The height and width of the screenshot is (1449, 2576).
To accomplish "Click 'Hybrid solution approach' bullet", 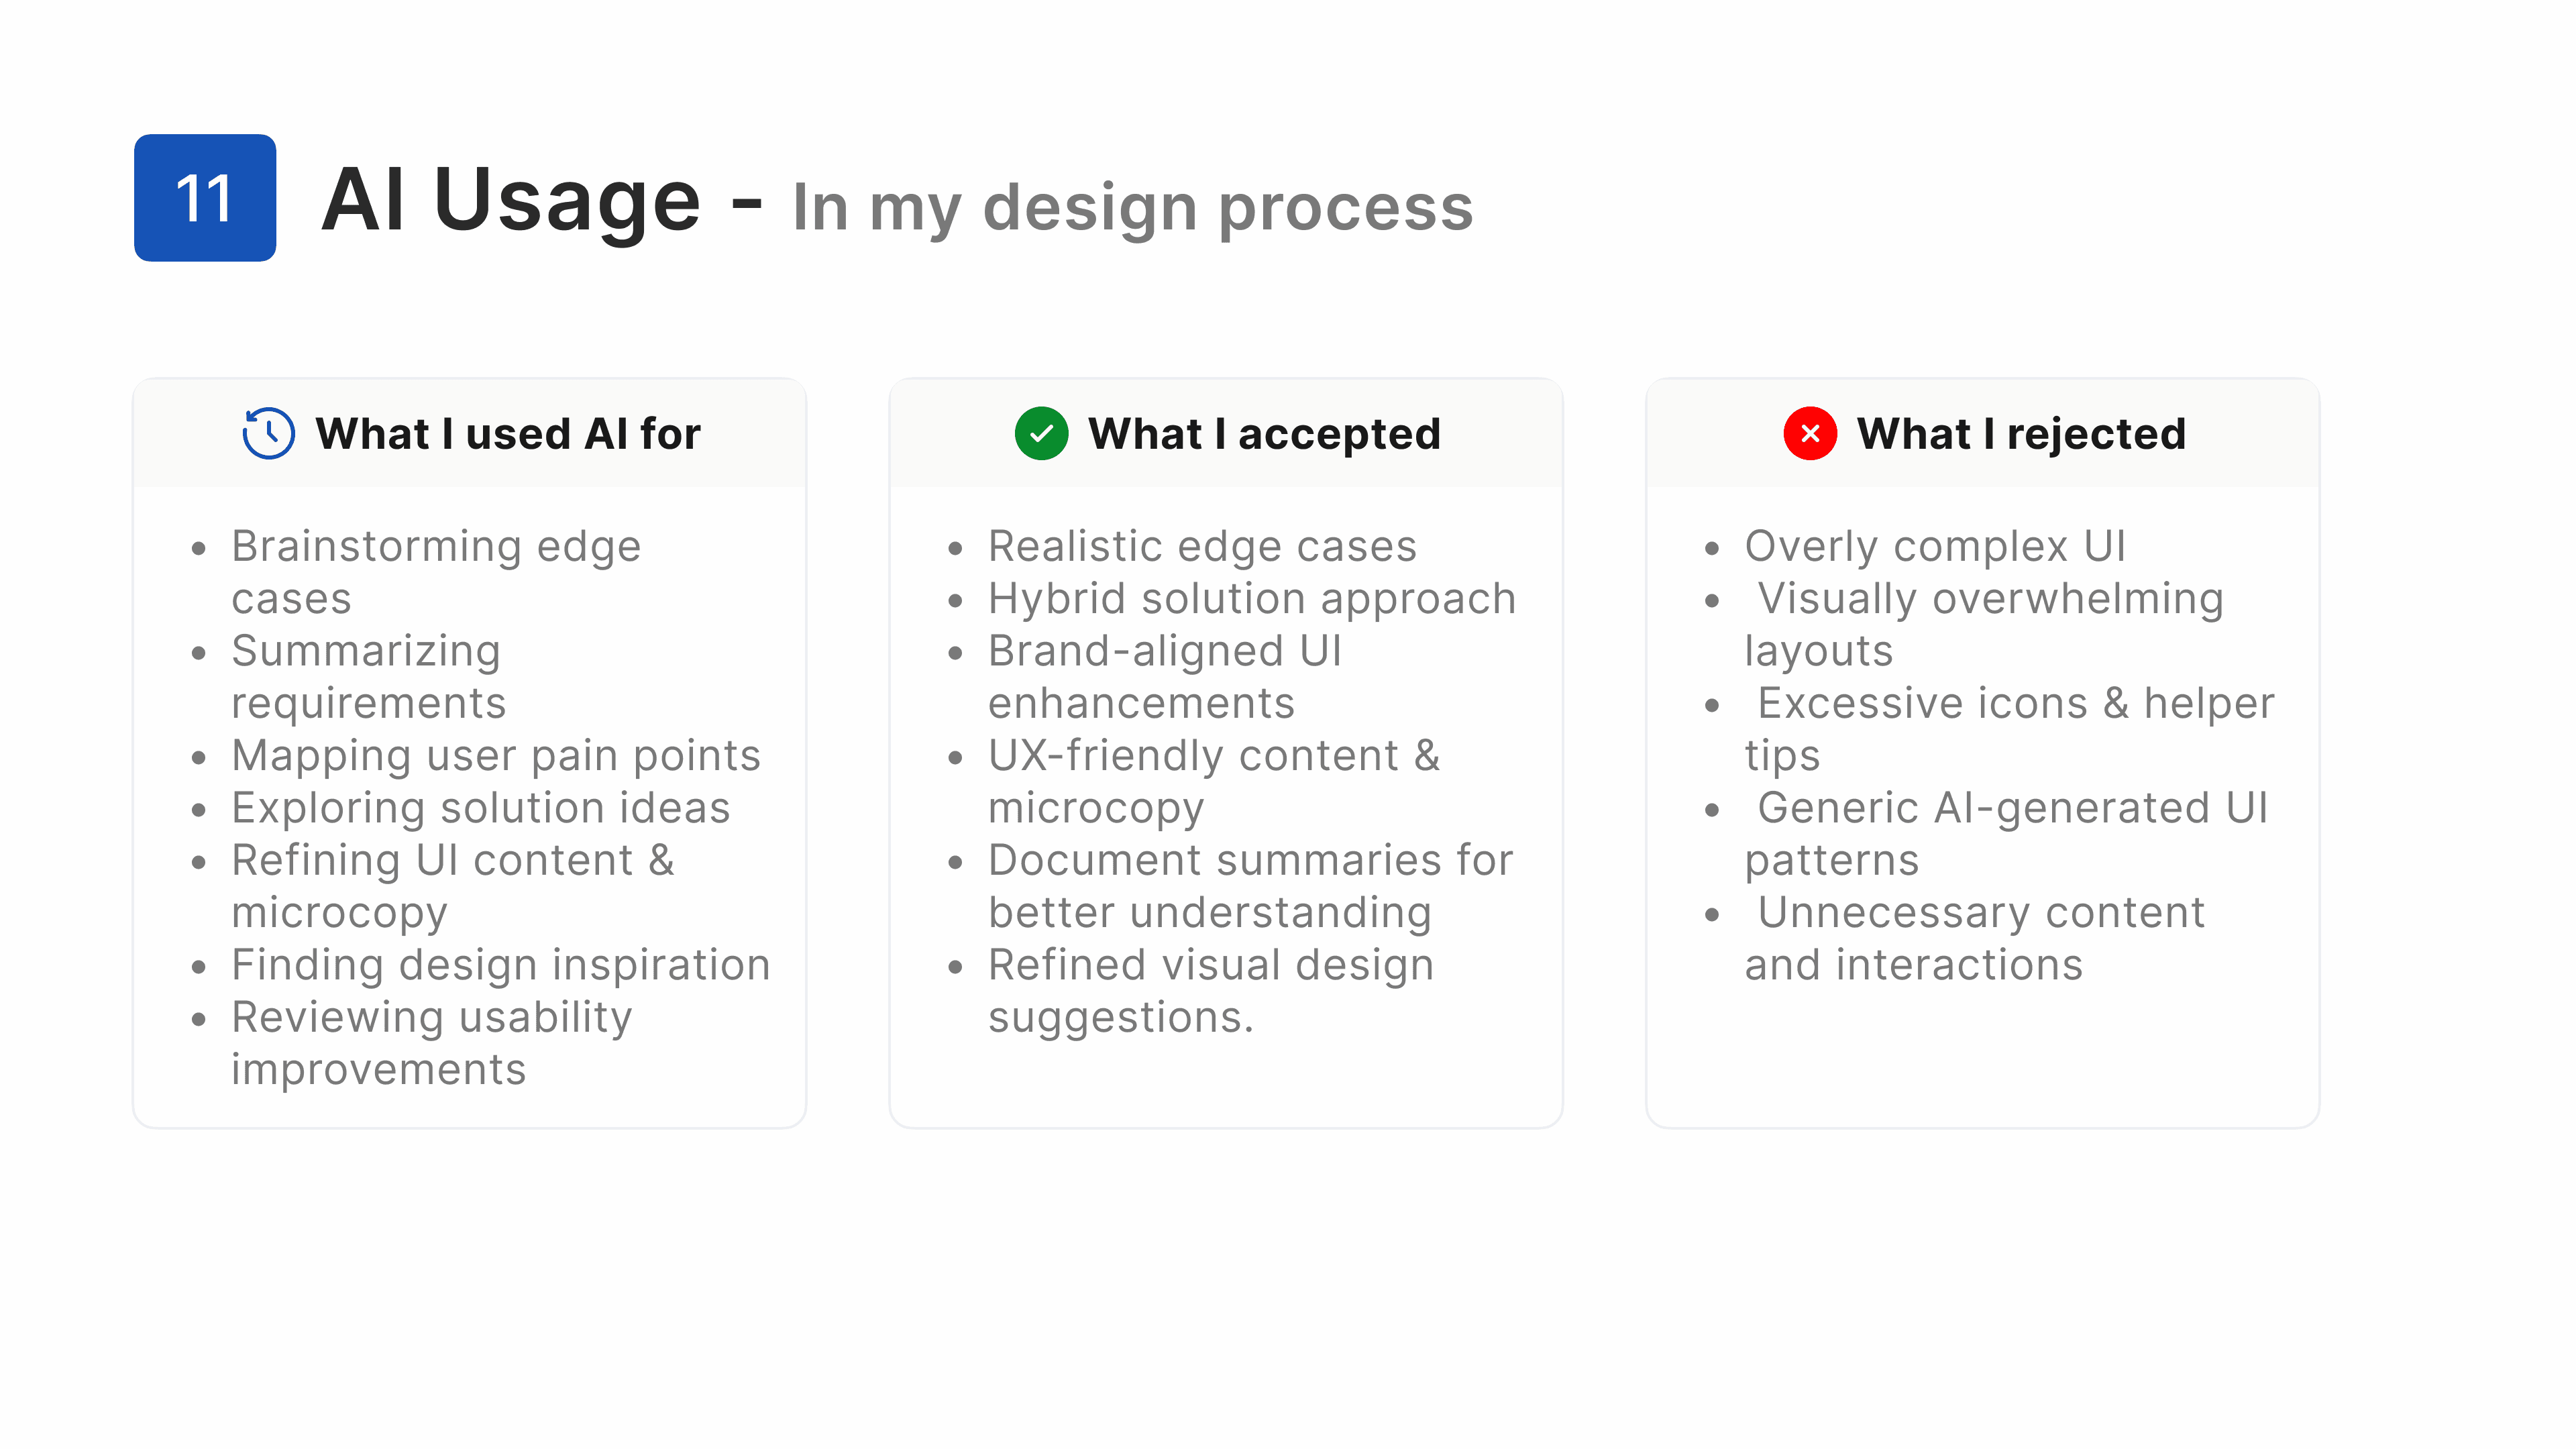I will [1252, 598].
